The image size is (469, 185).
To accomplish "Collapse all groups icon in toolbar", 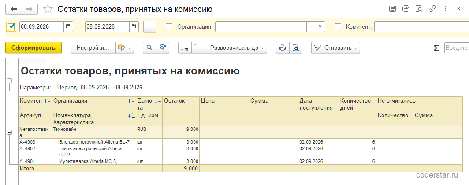I will pos(185,48).
